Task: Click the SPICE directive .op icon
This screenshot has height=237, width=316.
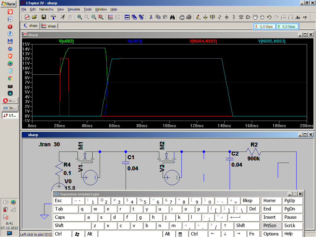Action: coord(305,17)
